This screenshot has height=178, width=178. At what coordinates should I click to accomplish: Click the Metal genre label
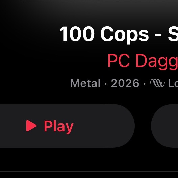[x=85, y=83]
